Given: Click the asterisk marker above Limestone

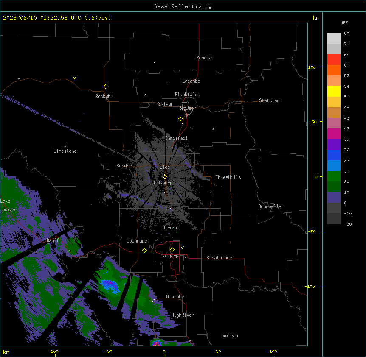Looking at the screenshot, I should [65, 147].
